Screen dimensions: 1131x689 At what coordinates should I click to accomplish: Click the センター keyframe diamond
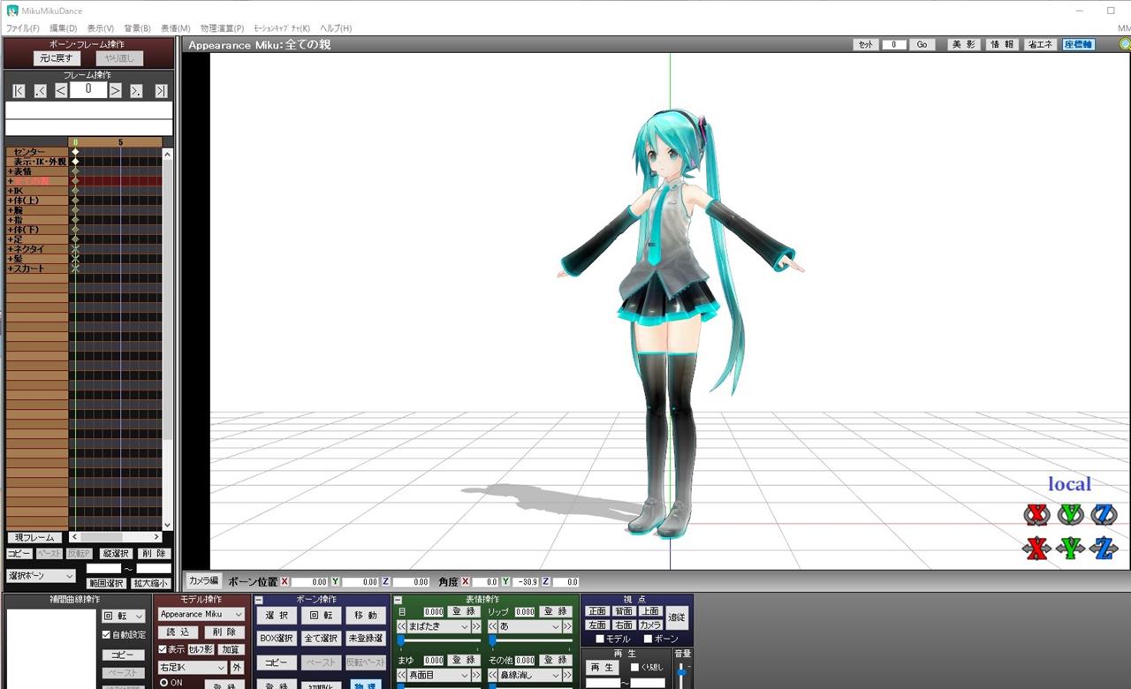point(75,152)
